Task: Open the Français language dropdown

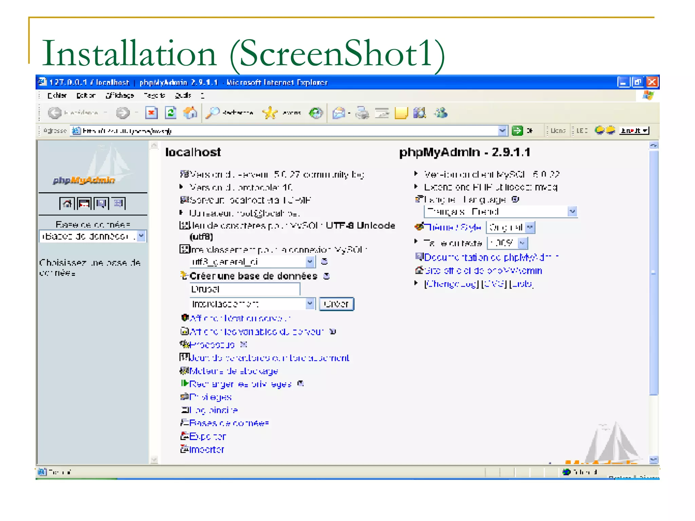Action: [x=572, y=212]
